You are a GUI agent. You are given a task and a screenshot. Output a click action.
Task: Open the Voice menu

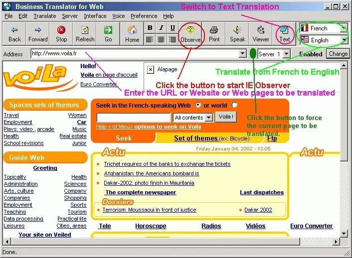pyautogui.click(x=118, y=16)
